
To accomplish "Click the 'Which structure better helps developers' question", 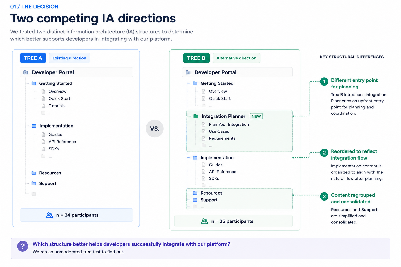I will [x=131, y=244].
